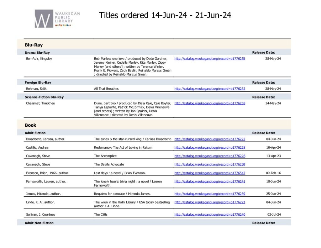Select the 'Drama Blu-Ray' subheading
The width and height of the screenshot is (321, 248).
click(37, 53)
